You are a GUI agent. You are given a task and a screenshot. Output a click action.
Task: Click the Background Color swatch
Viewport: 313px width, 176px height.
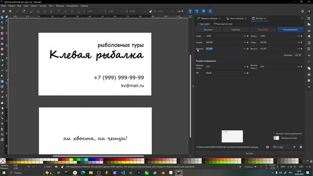point(276,138)
